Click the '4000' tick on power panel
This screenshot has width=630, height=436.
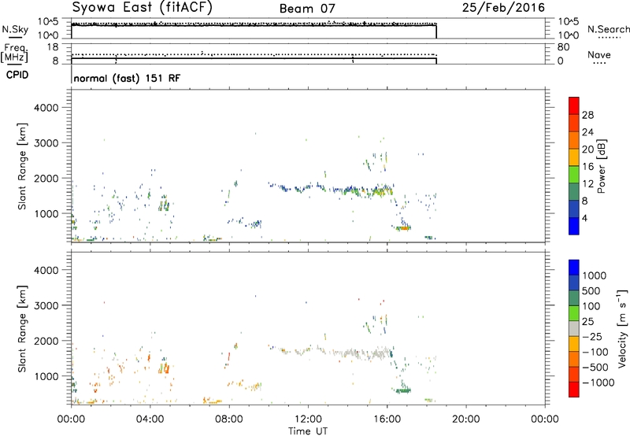coord(46,108)
